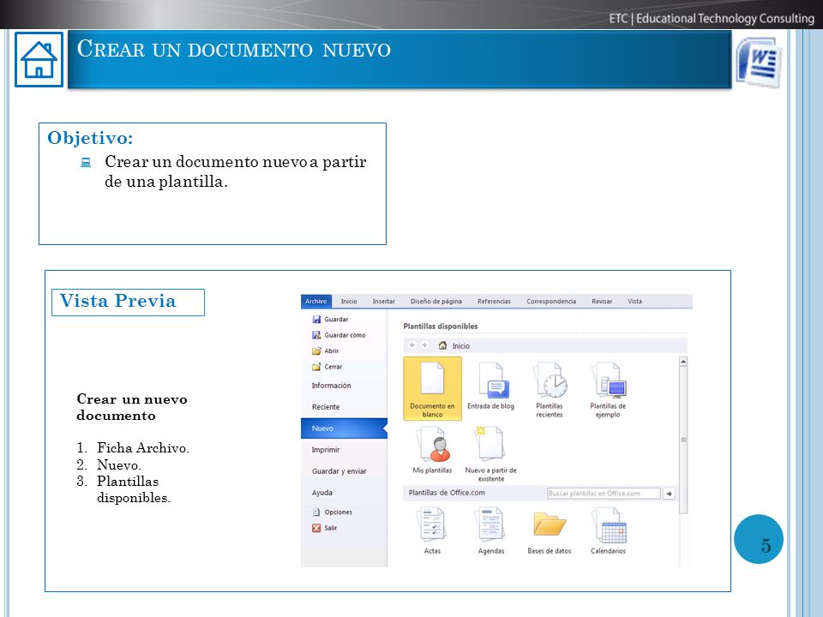The image size is (823, 617).
Task: Select Reciente in the backstage menu
Action: click(326, 407)
